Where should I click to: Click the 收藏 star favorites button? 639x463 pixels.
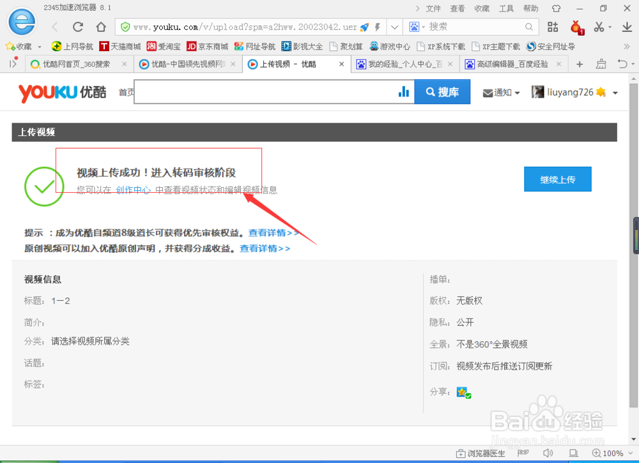(x=19, y=47)
